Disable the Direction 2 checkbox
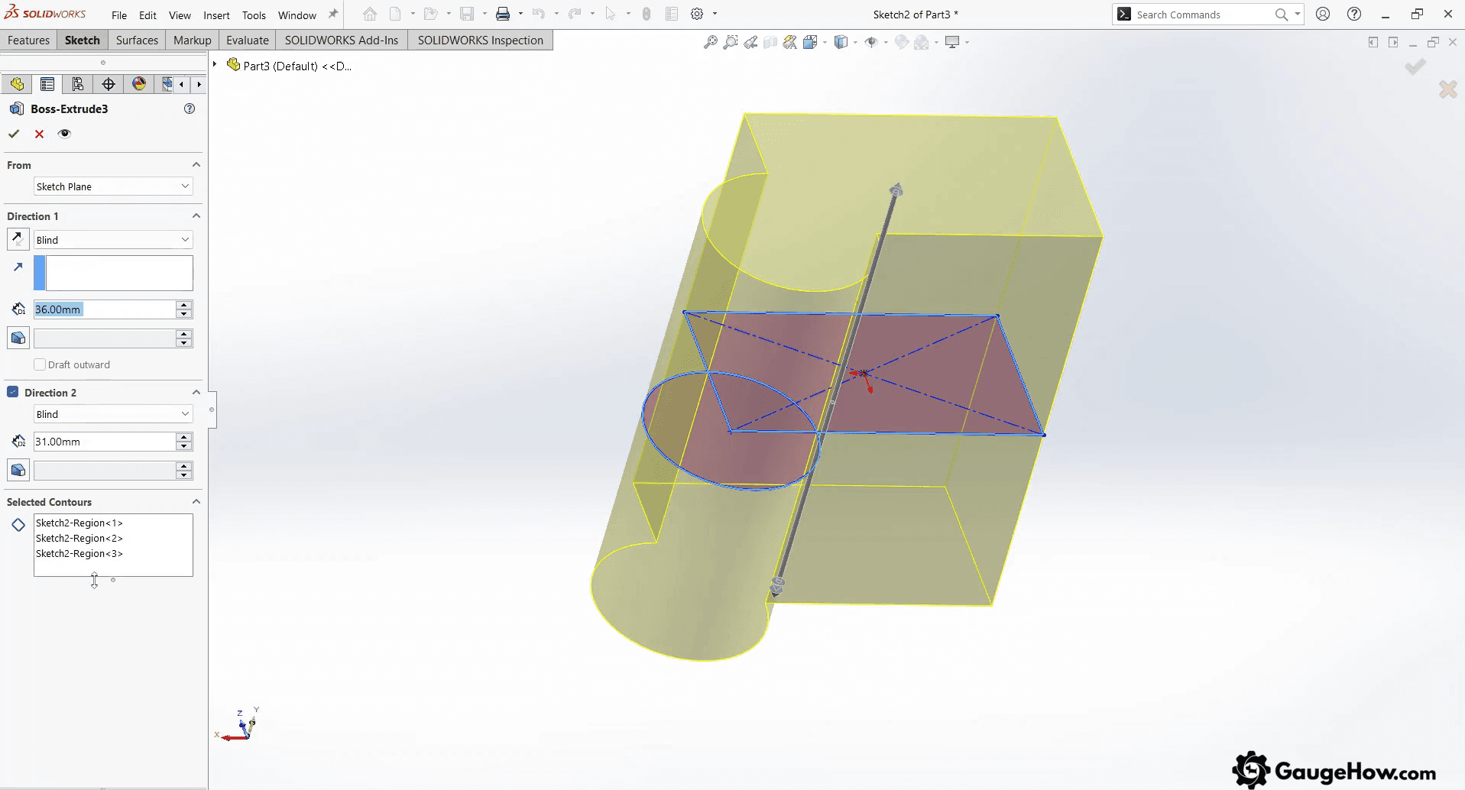 point(12,391)
